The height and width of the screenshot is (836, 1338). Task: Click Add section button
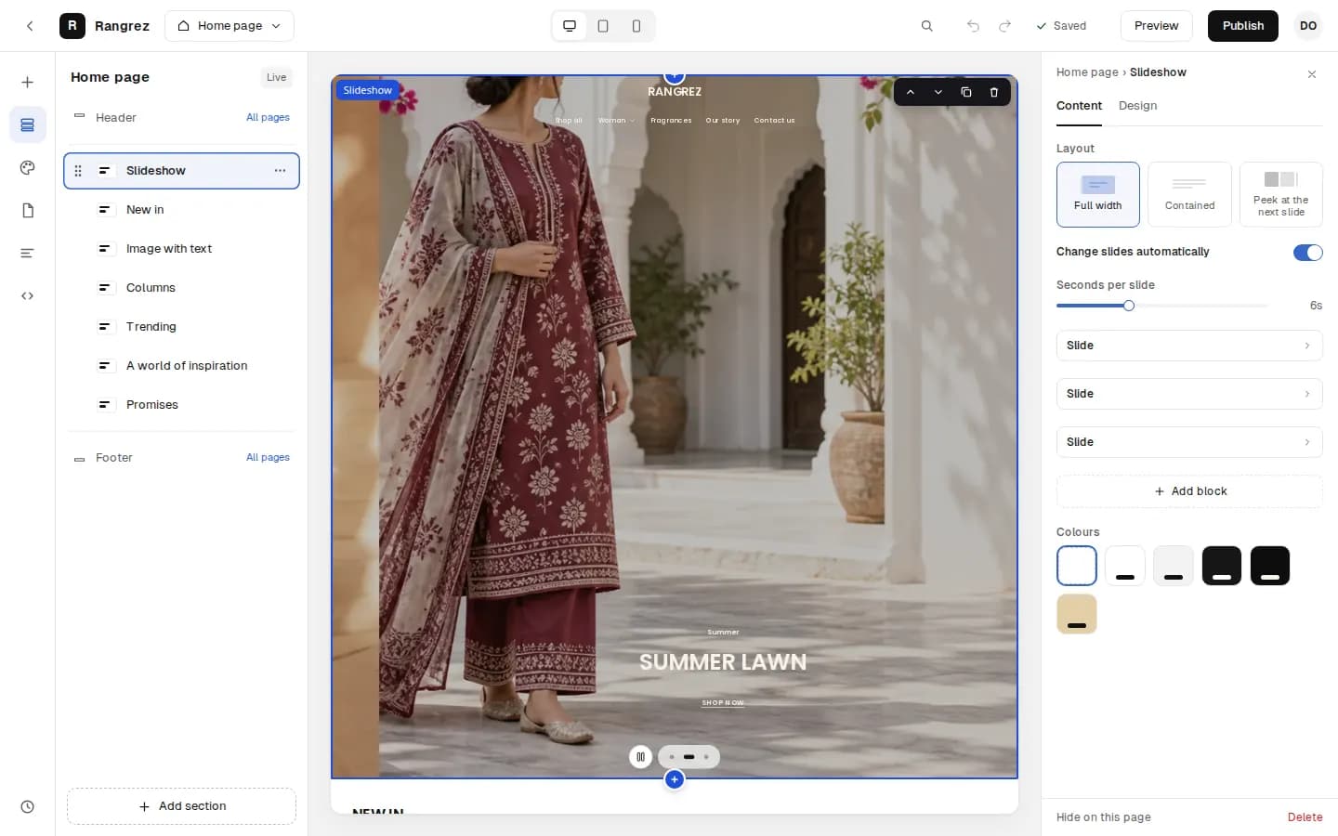[x=181, y=806]
